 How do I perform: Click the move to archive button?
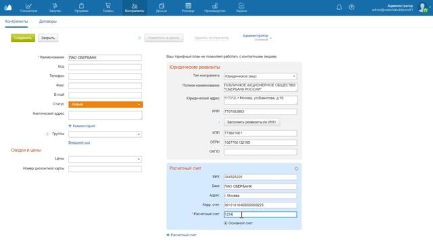pos(164,38)
